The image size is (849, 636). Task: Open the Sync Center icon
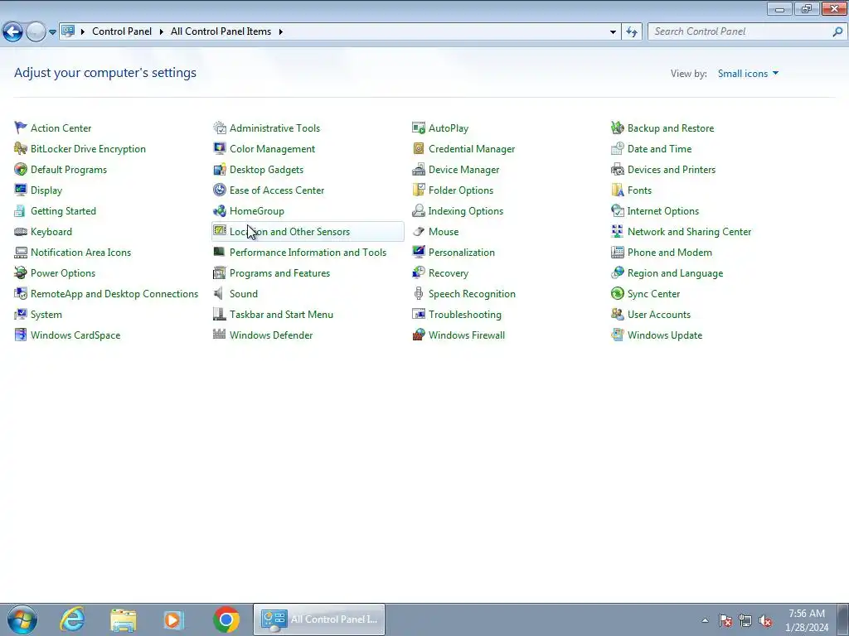(x=617, y=294)
